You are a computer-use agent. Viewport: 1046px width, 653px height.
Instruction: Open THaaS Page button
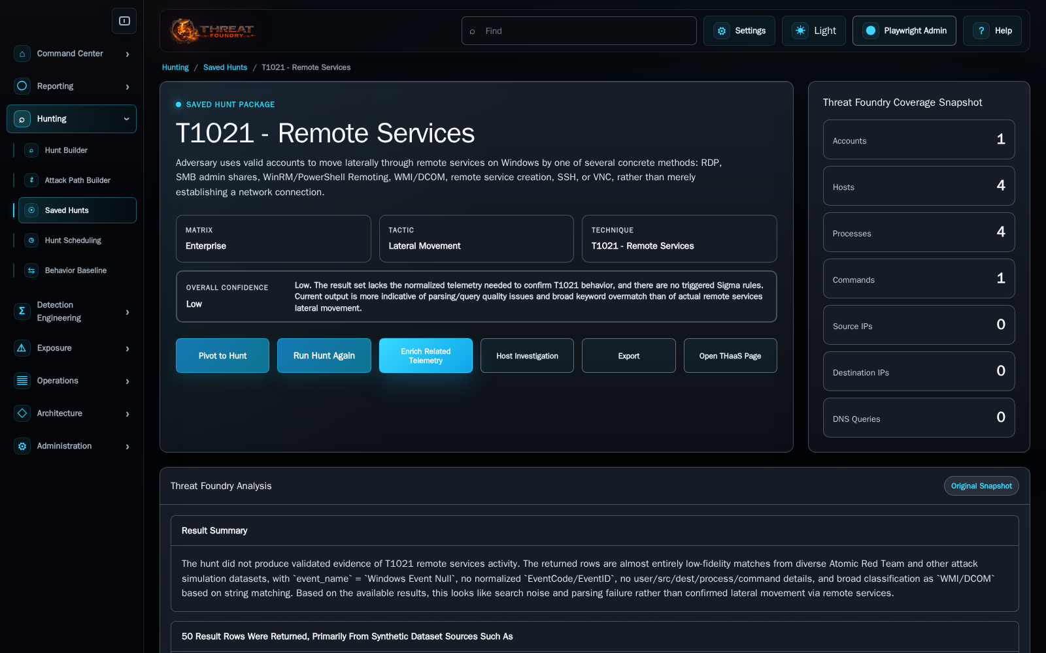pyautogui.click(x=730, y=356)
